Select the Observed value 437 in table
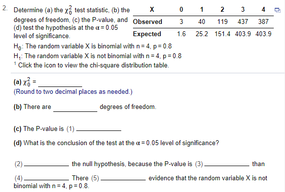 242,21
